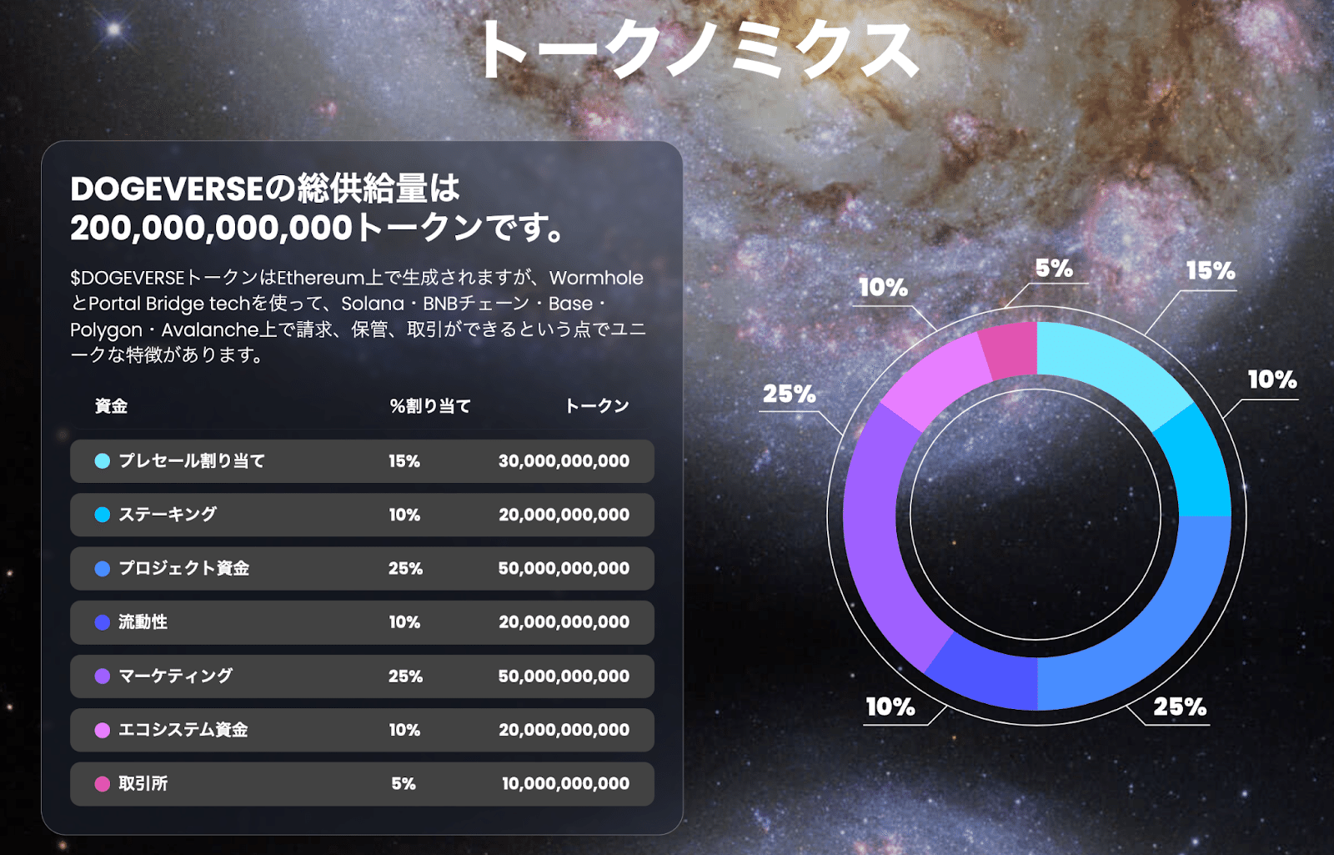Select the ステーキング row's 20,000,000,000 value
The height and width of the screenshot is (855, 1334).
pyautogui.click(x=564, y=515)
